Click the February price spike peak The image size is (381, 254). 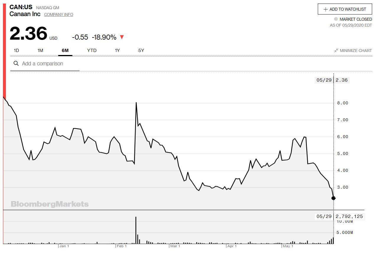tap(136, 103)
